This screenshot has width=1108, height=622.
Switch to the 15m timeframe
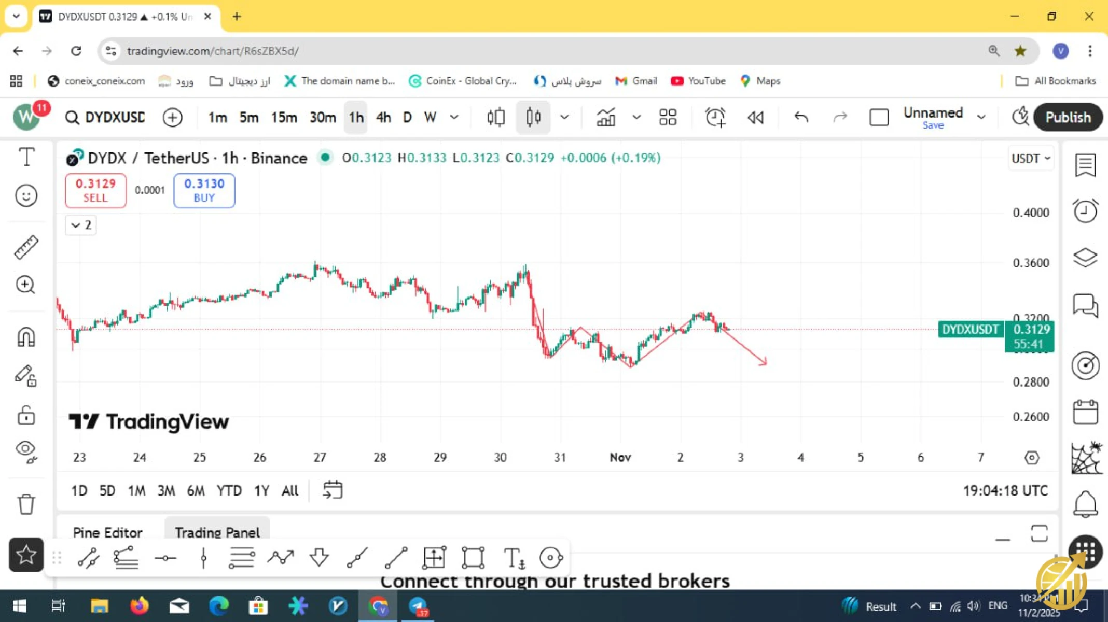(284, 118)
